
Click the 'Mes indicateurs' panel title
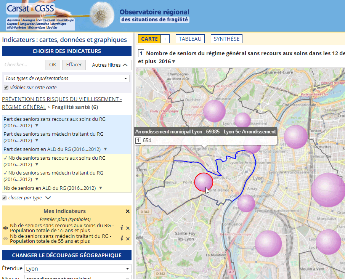click(x=65, y=211)
